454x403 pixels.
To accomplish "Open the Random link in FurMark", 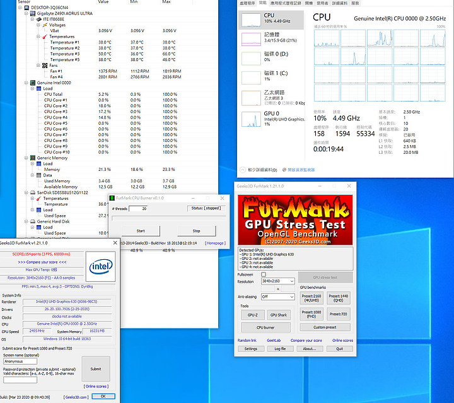I will (x=247, y=341).
